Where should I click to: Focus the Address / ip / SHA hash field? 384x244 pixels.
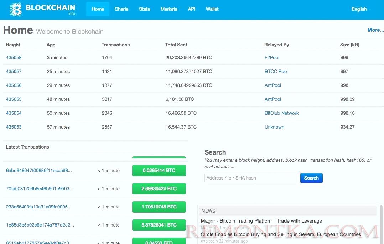click(251, 178)
